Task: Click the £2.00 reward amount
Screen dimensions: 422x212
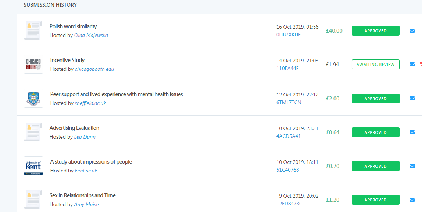Action: (333, 98)
